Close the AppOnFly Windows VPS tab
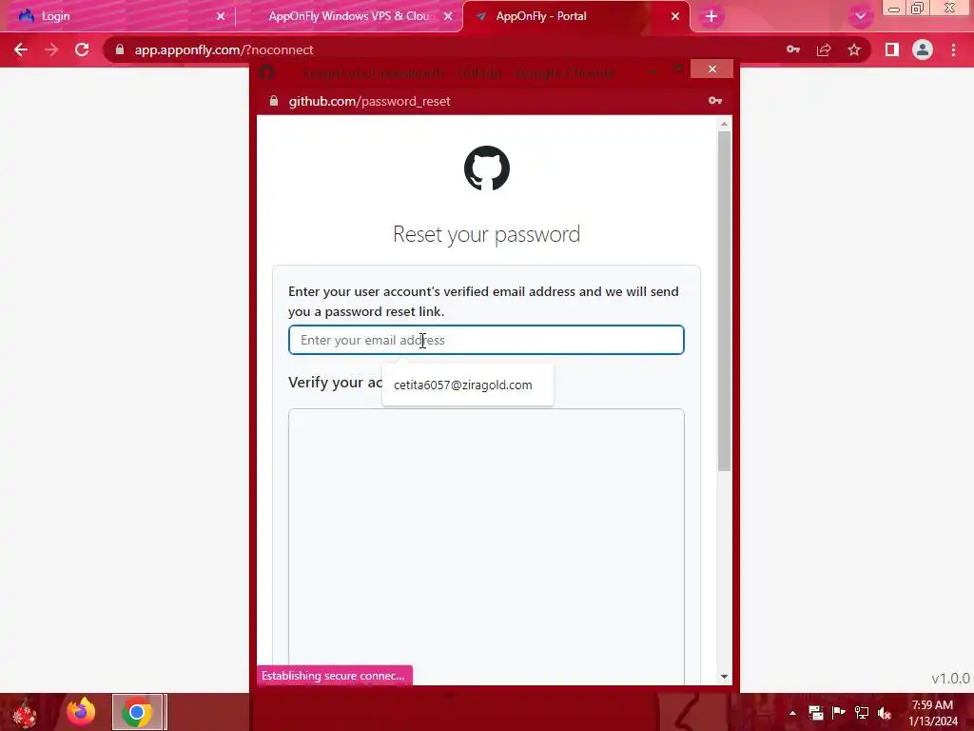 (x=448, y=17)
